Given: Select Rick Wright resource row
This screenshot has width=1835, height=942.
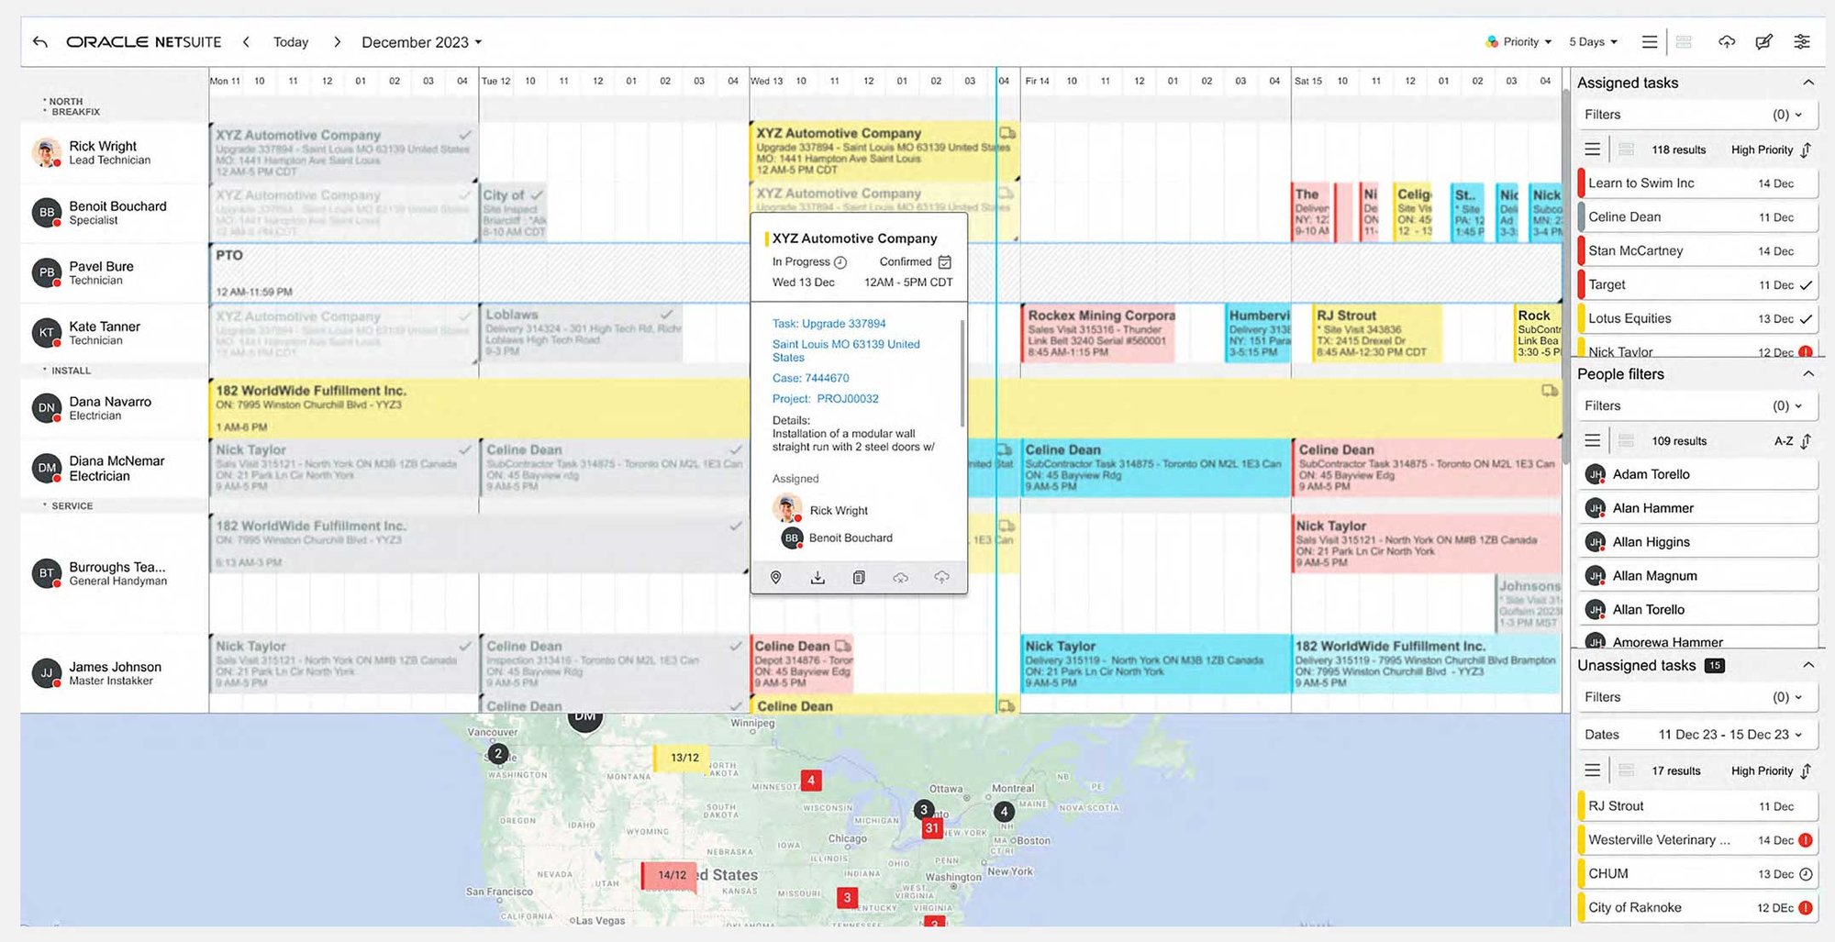Looking at the screenshot, I should click(115, 152).
